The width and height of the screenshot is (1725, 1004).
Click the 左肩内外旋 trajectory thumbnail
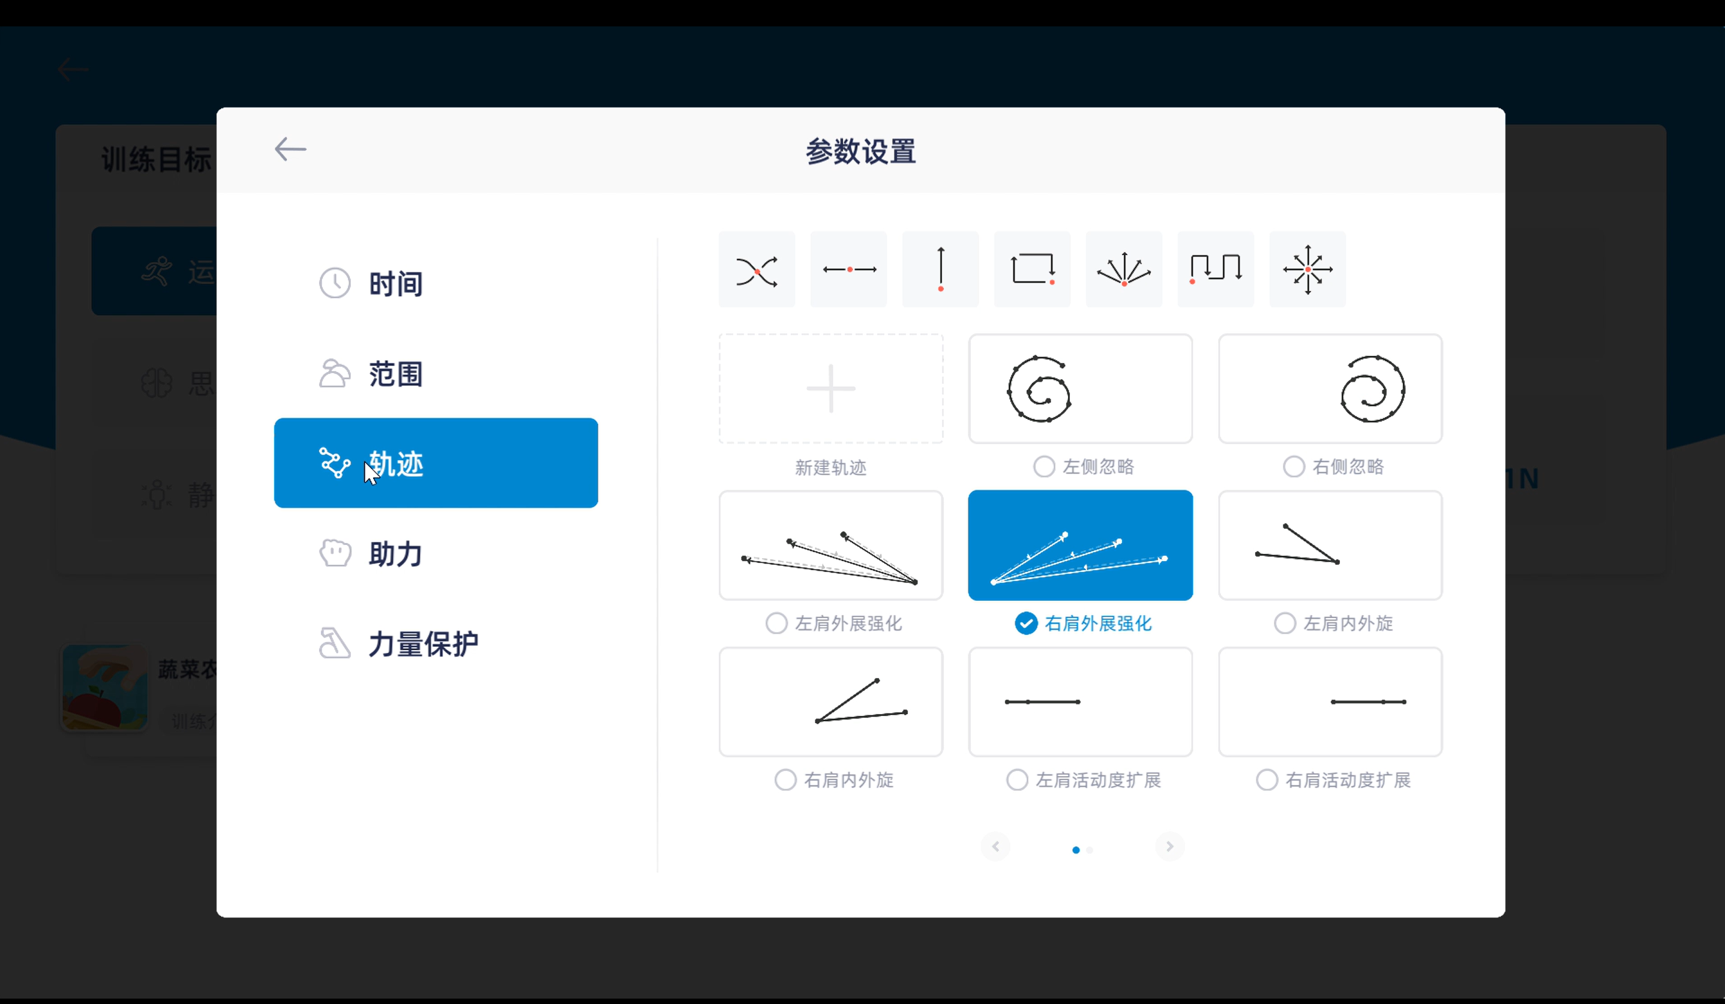point(1330,545)
